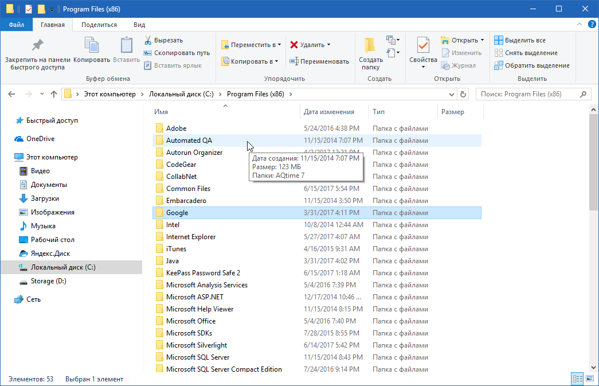Open Копировать в dropdown
This screenshot has height=386, width=599.
tap(250, 61)
